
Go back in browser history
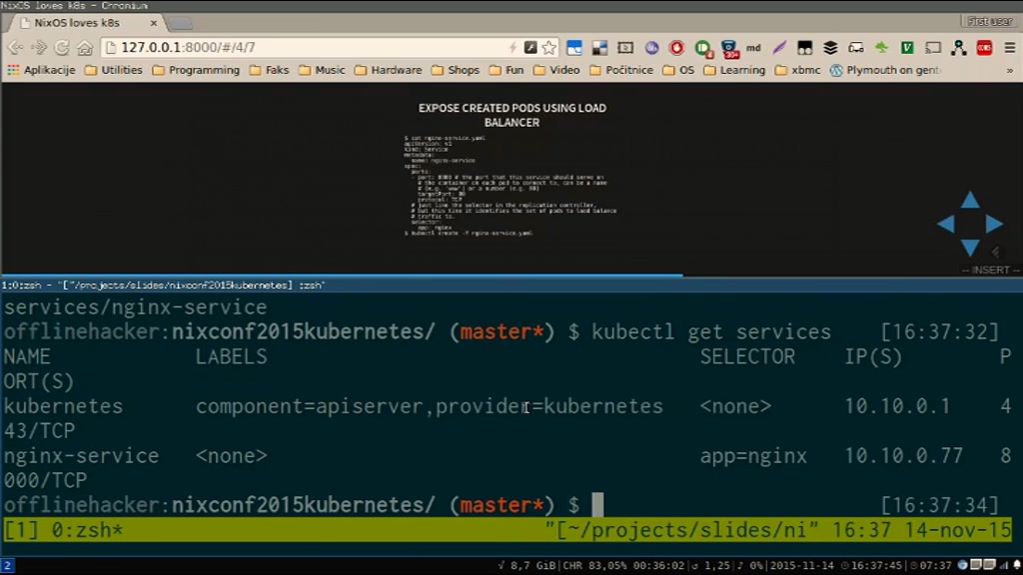[16, 47]
